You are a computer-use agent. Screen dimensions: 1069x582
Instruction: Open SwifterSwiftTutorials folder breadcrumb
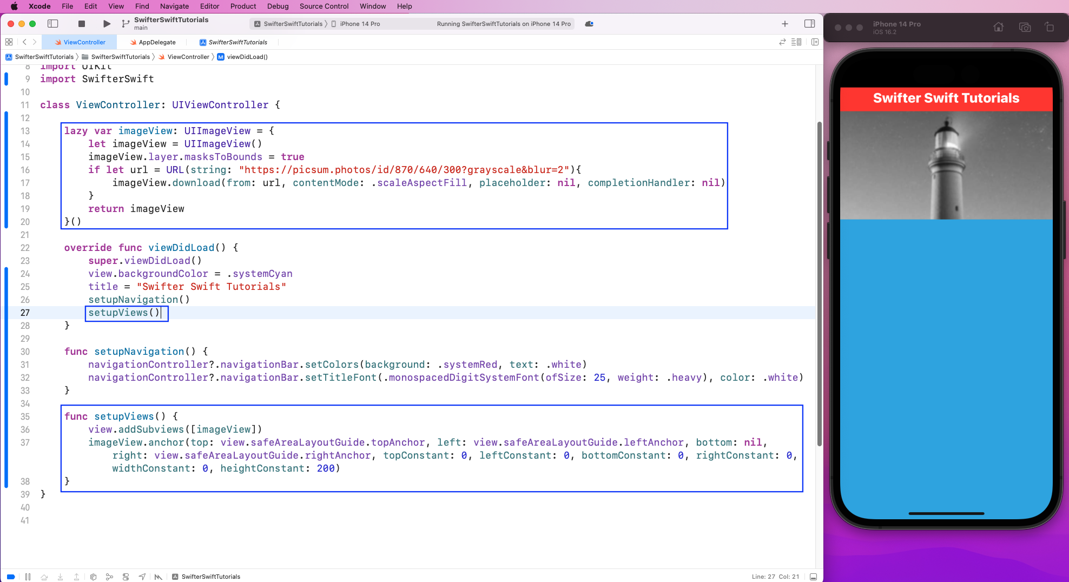pos(116,57)
